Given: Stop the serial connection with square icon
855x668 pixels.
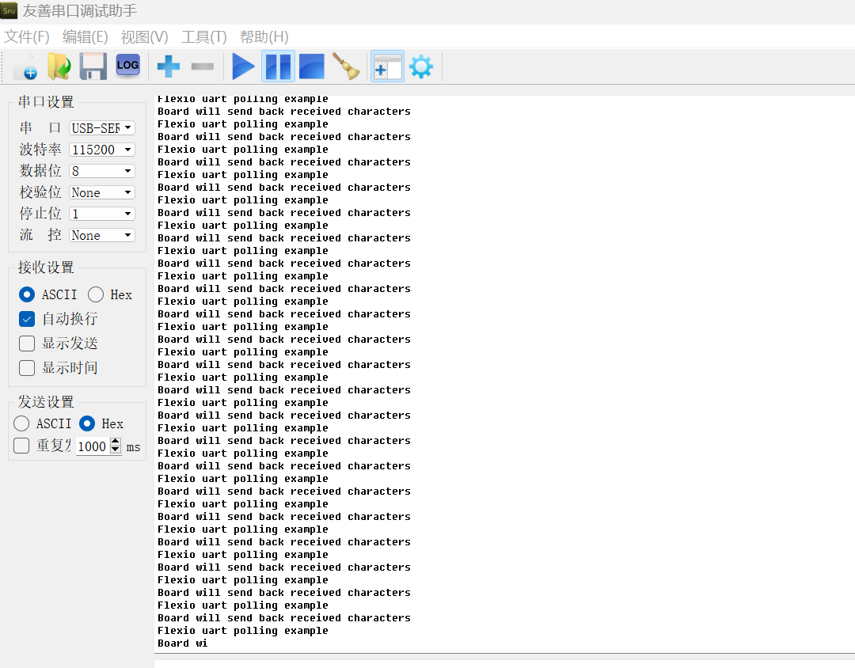Looking at the screenshot, I should point(311,66).
